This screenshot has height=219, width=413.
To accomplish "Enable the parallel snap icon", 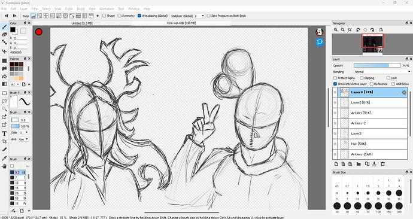I will point(40,16).
